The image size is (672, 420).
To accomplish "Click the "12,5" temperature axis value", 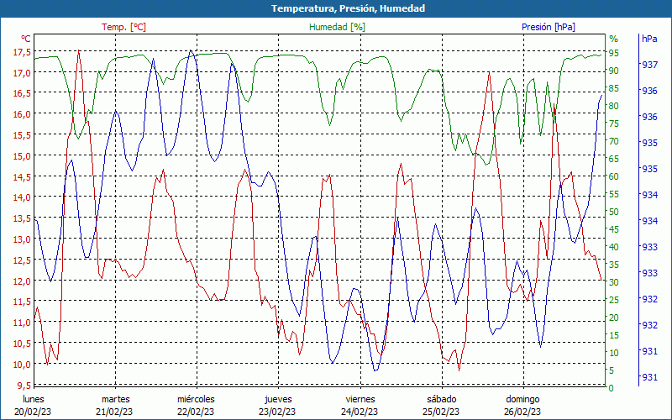I will (x=22, y=260).
